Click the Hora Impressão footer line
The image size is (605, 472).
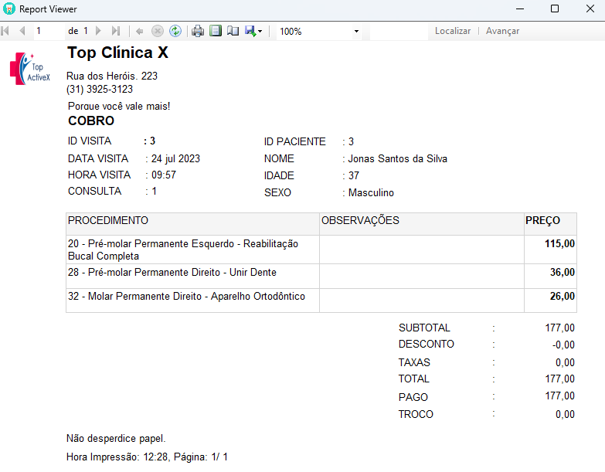pos(147,457)
